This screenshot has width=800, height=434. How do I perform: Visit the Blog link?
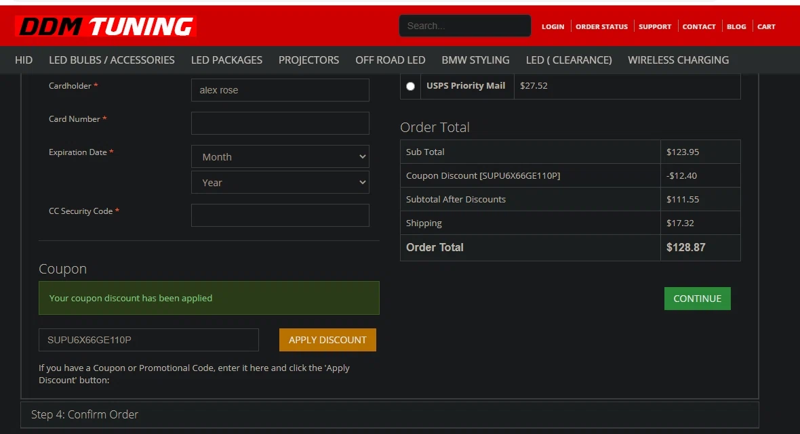pyautogui.click(x=736, y=26)
